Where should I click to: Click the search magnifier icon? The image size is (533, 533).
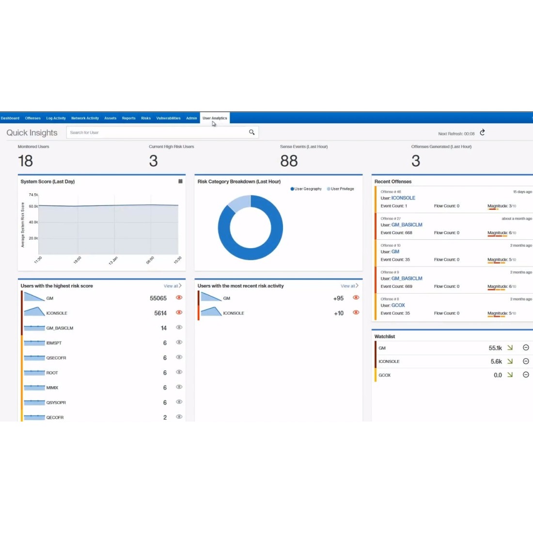(x=251, y=132)
